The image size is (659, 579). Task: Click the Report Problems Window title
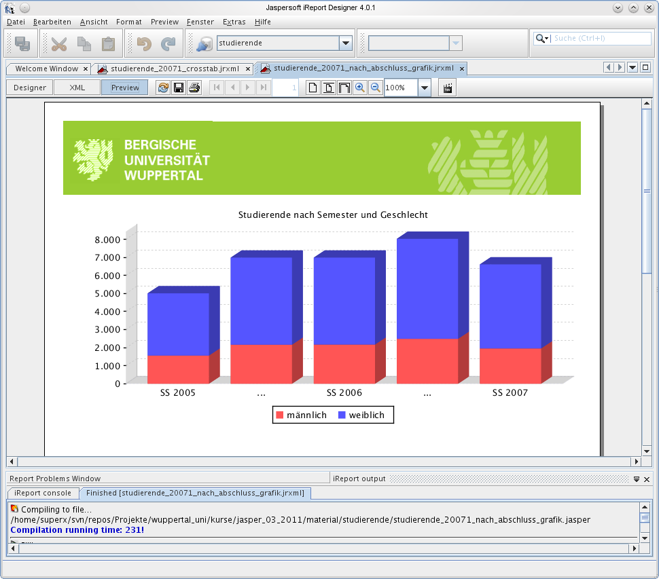click(55, 479)
